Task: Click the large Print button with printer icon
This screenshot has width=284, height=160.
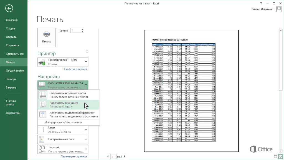Action: point(47,37)
